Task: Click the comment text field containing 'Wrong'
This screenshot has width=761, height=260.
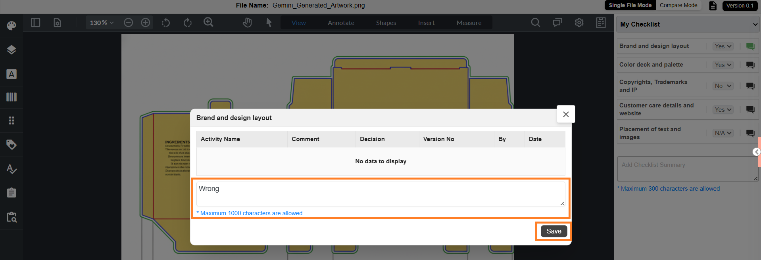Action: tap(381, 194)
